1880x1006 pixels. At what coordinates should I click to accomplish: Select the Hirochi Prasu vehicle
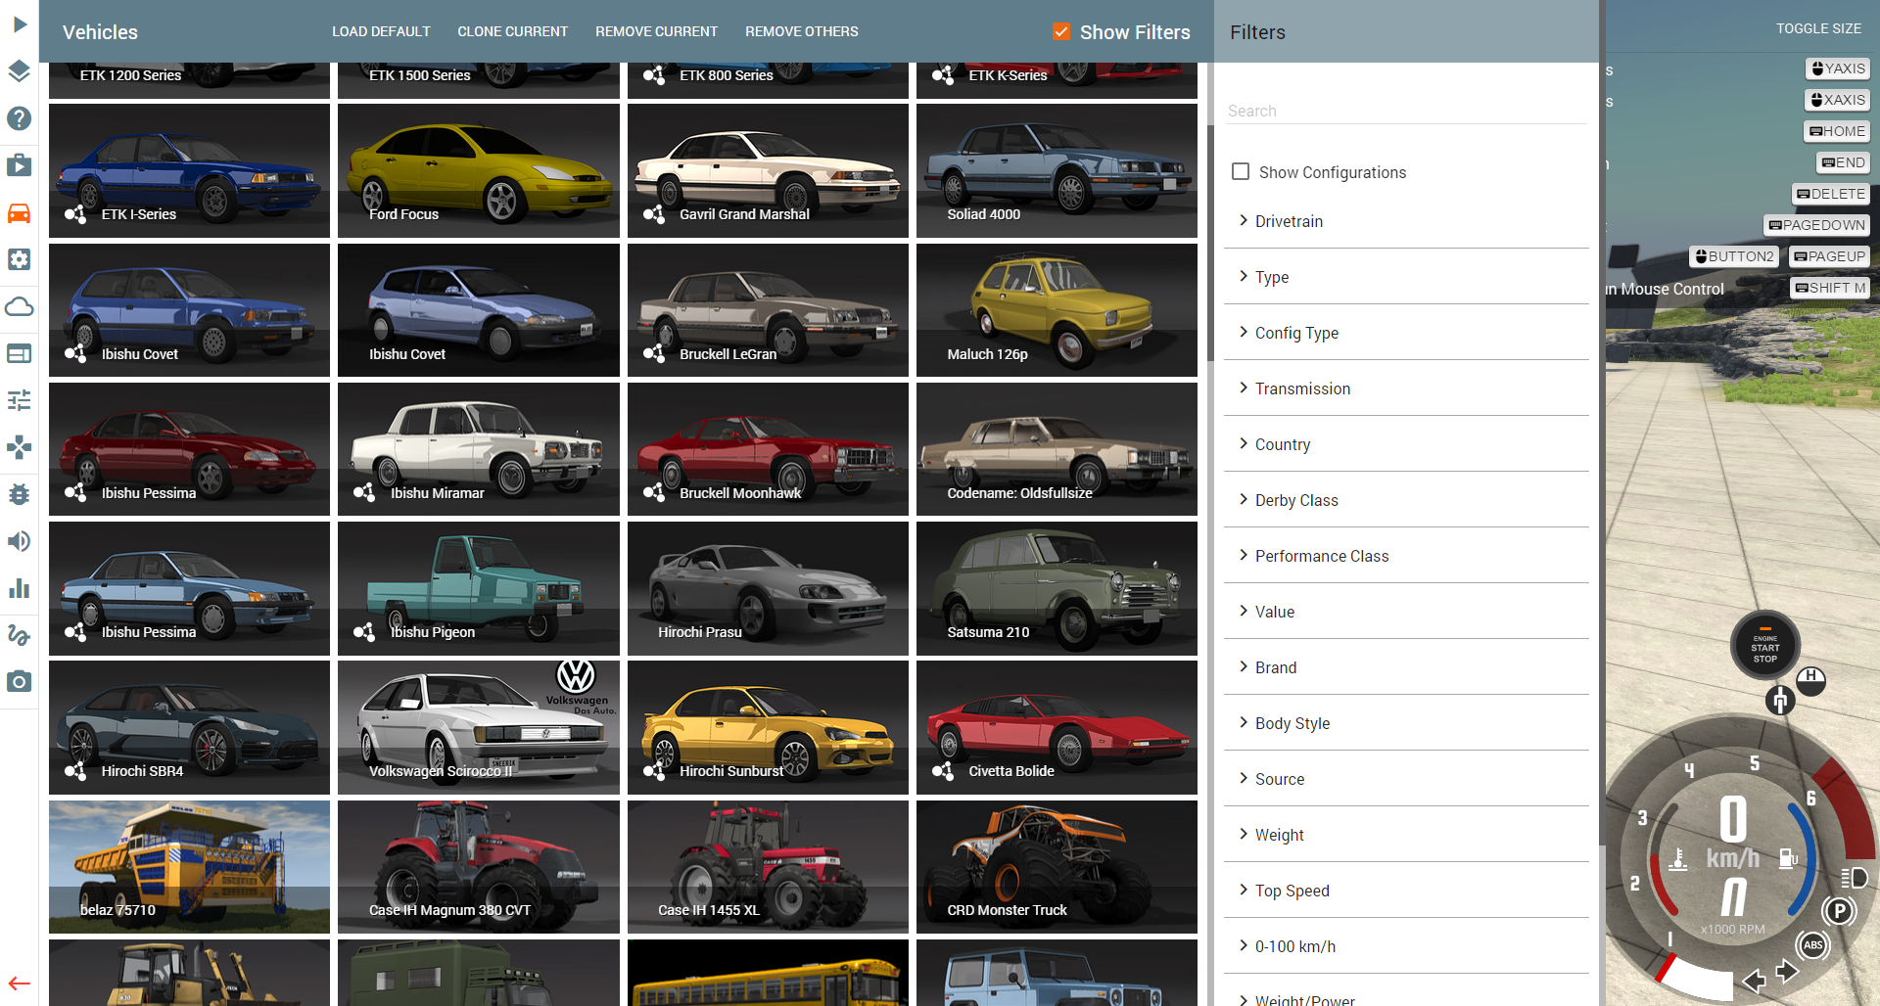tap(768, 588)
